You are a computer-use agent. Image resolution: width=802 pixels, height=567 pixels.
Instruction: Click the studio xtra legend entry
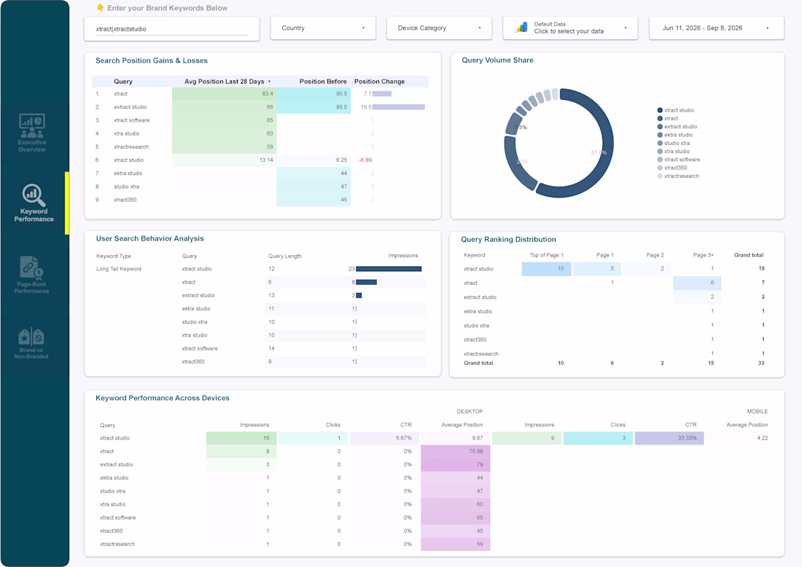click(x=677, y=143)
